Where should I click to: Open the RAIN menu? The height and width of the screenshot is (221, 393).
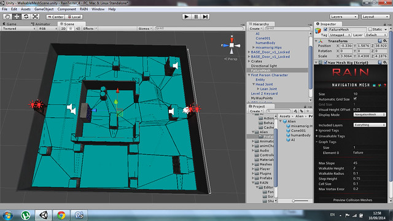(x=84, y=9)
